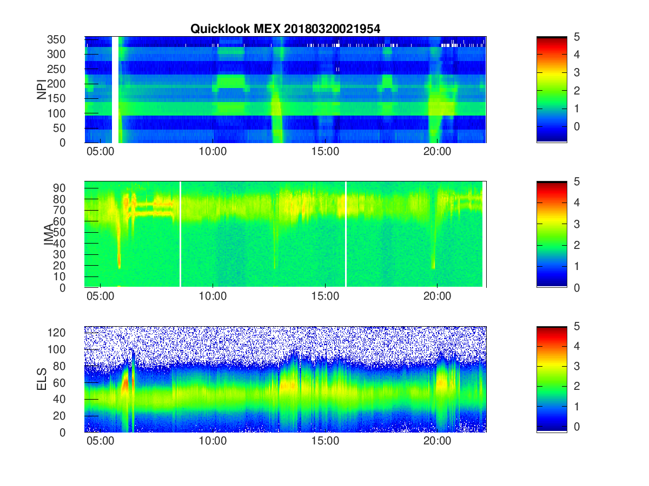Click the IMA panel's colorbar
The height and width of the screenshot is (486, 649).
552,234
